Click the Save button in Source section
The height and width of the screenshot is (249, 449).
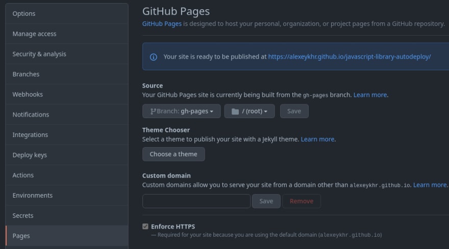click(294, 111)
